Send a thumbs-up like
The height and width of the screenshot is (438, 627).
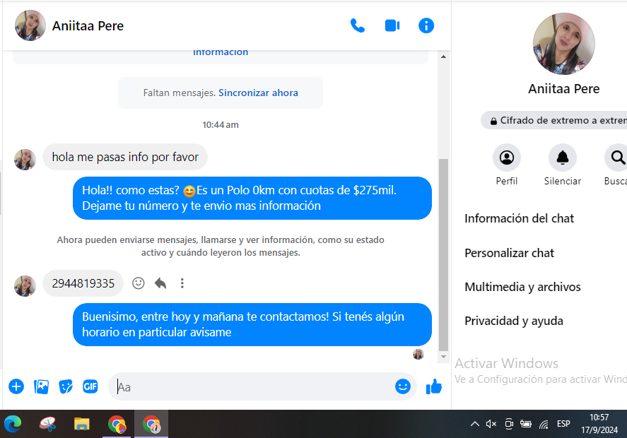[434, 386]
